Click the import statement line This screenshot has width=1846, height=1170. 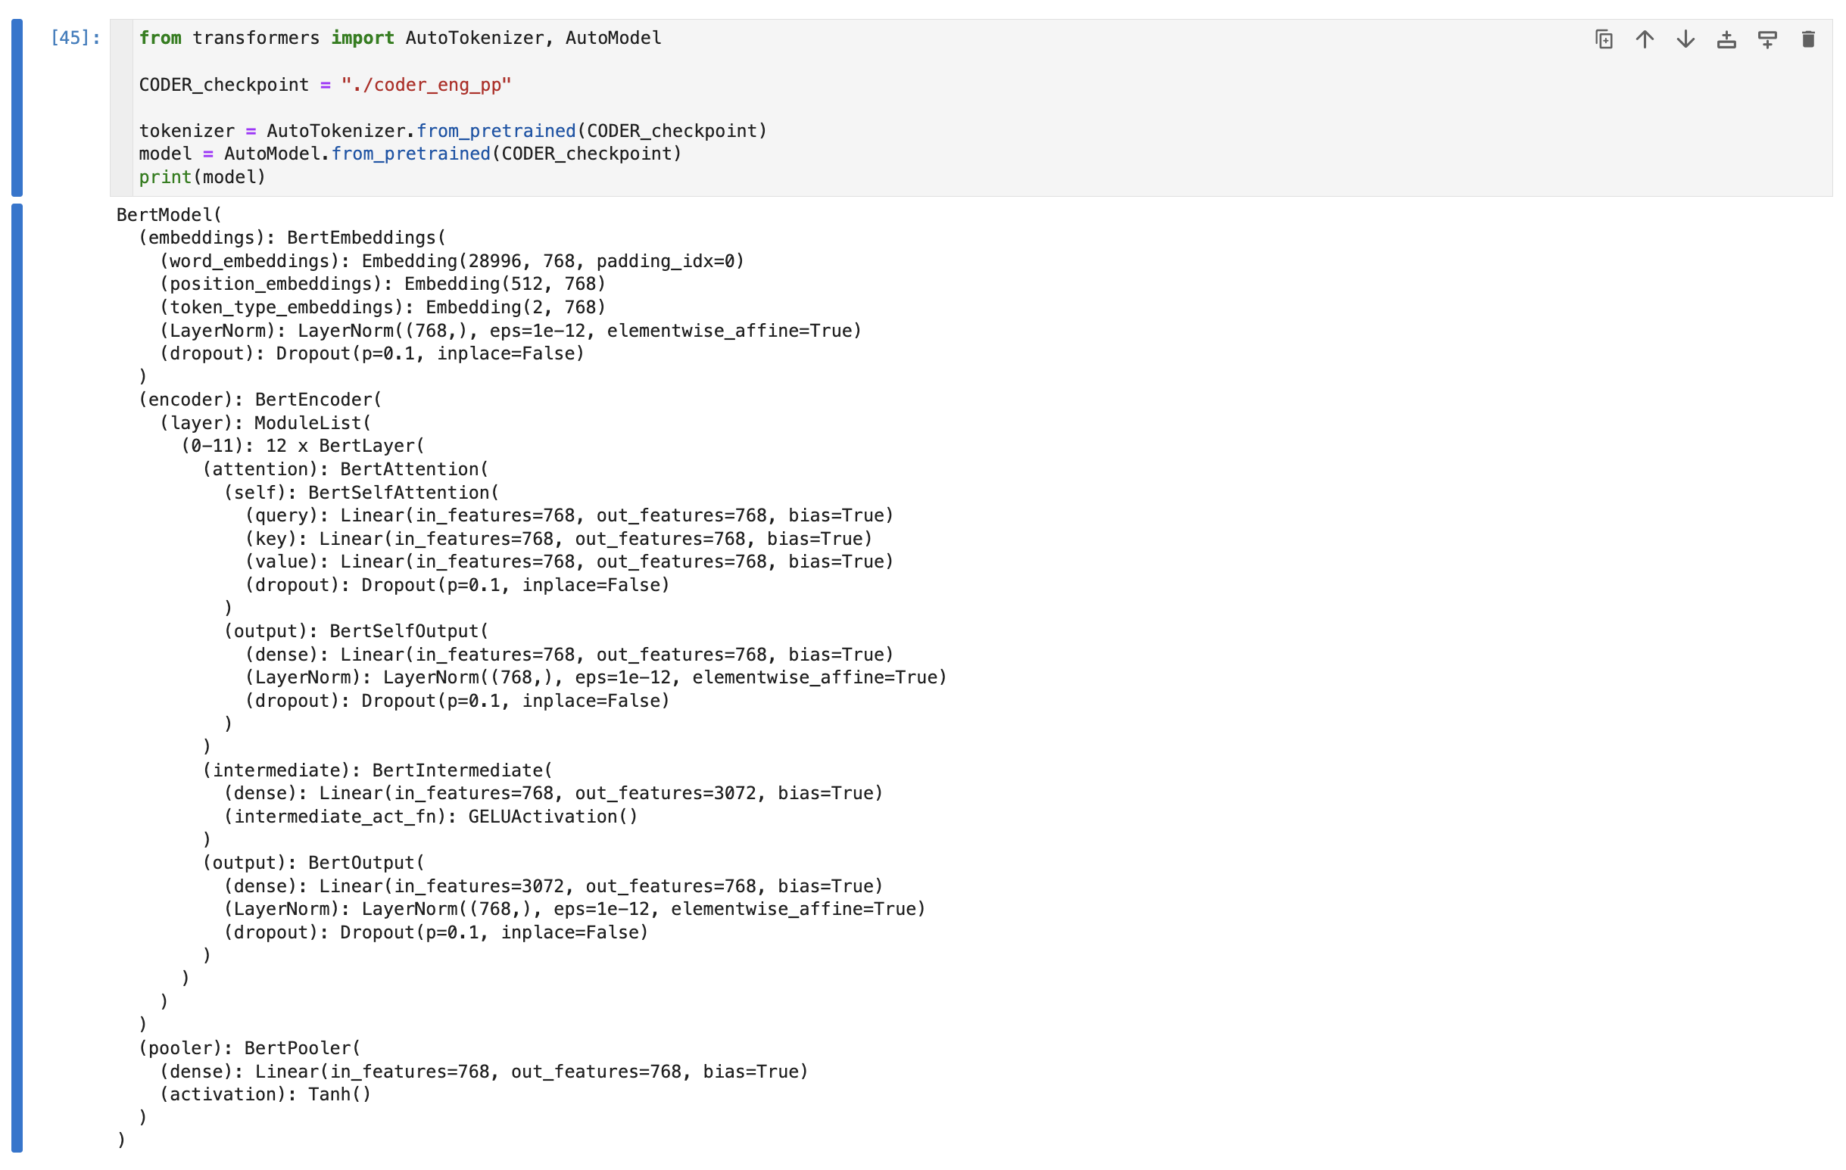click(398, 38)
